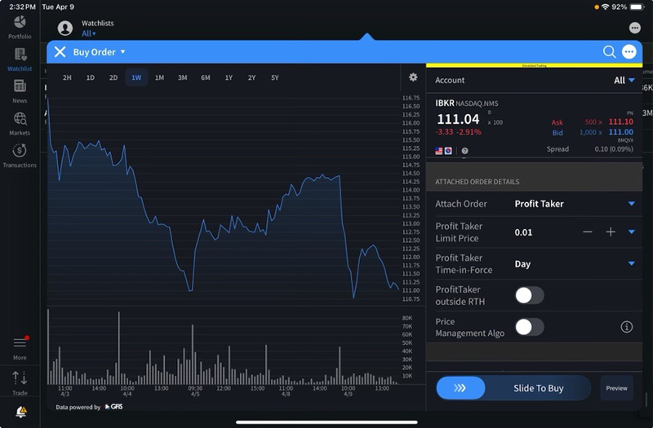
Task: Click the Attached Order Details header
Action: [478, 182]
